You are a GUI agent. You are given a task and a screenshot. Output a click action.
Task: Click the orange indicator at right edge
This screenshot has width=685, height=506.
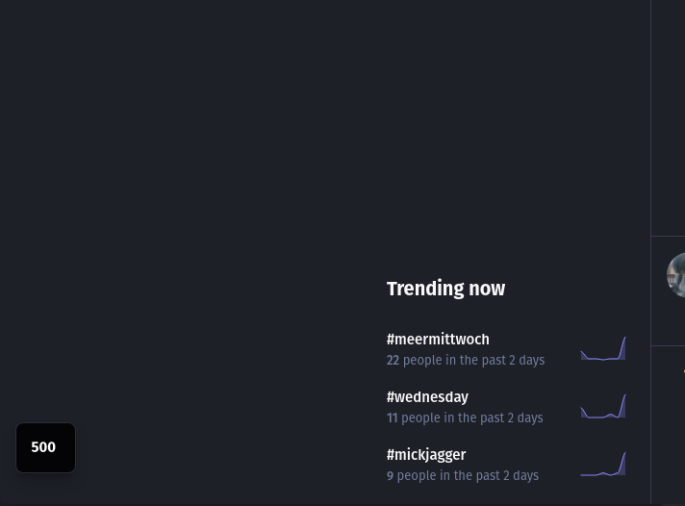coord(684,371)
